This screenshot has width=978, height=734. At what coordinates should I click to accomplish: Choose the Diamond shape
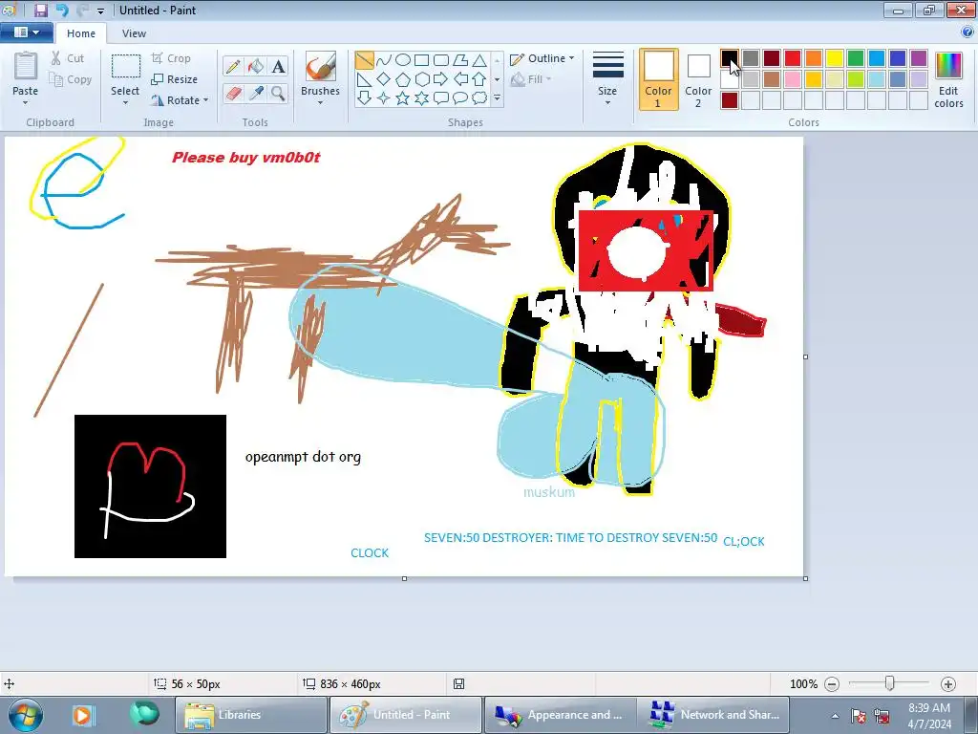(x=384, y=79)
